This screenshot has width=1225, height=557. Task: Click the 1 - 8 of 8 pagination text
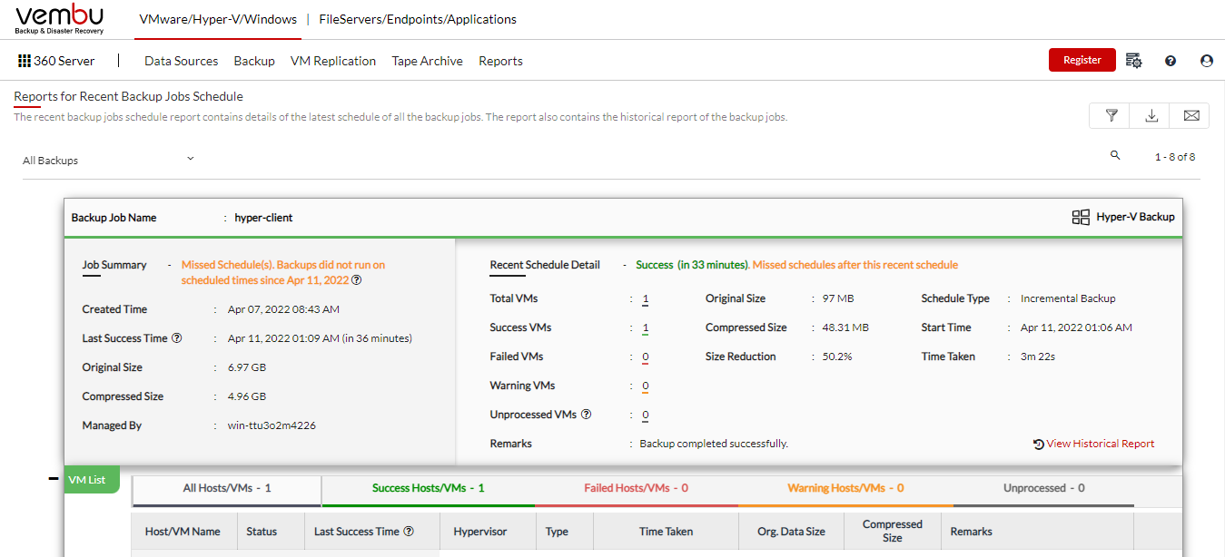pyautogui.click(x=1175, y=157)
